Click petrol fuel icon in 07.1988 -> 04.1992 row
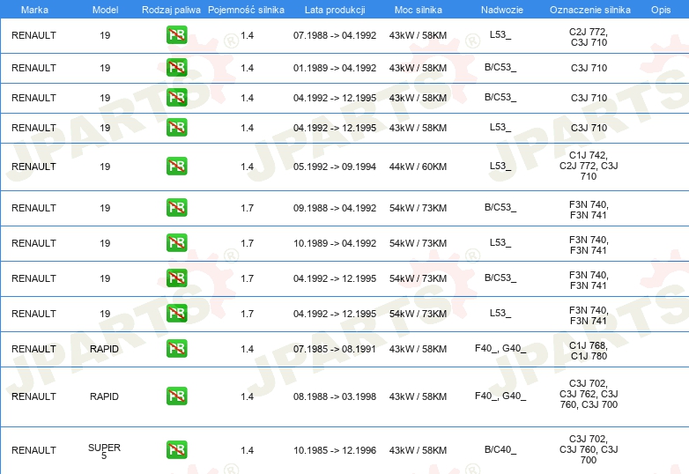This screenshot has height=474, width=689. coord(176,35)
